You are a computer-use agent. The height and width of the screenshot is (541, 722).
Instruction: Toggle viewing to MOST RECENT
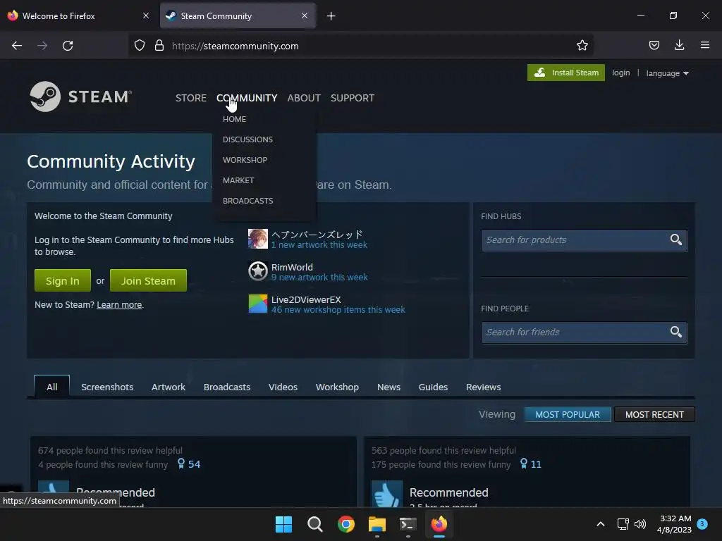point(654,414)
